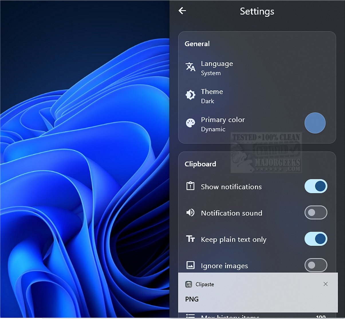The height and width of the screenshot is (319, 345).
Task: Click the PNG text in the notification popup
Action: (192, 299)
